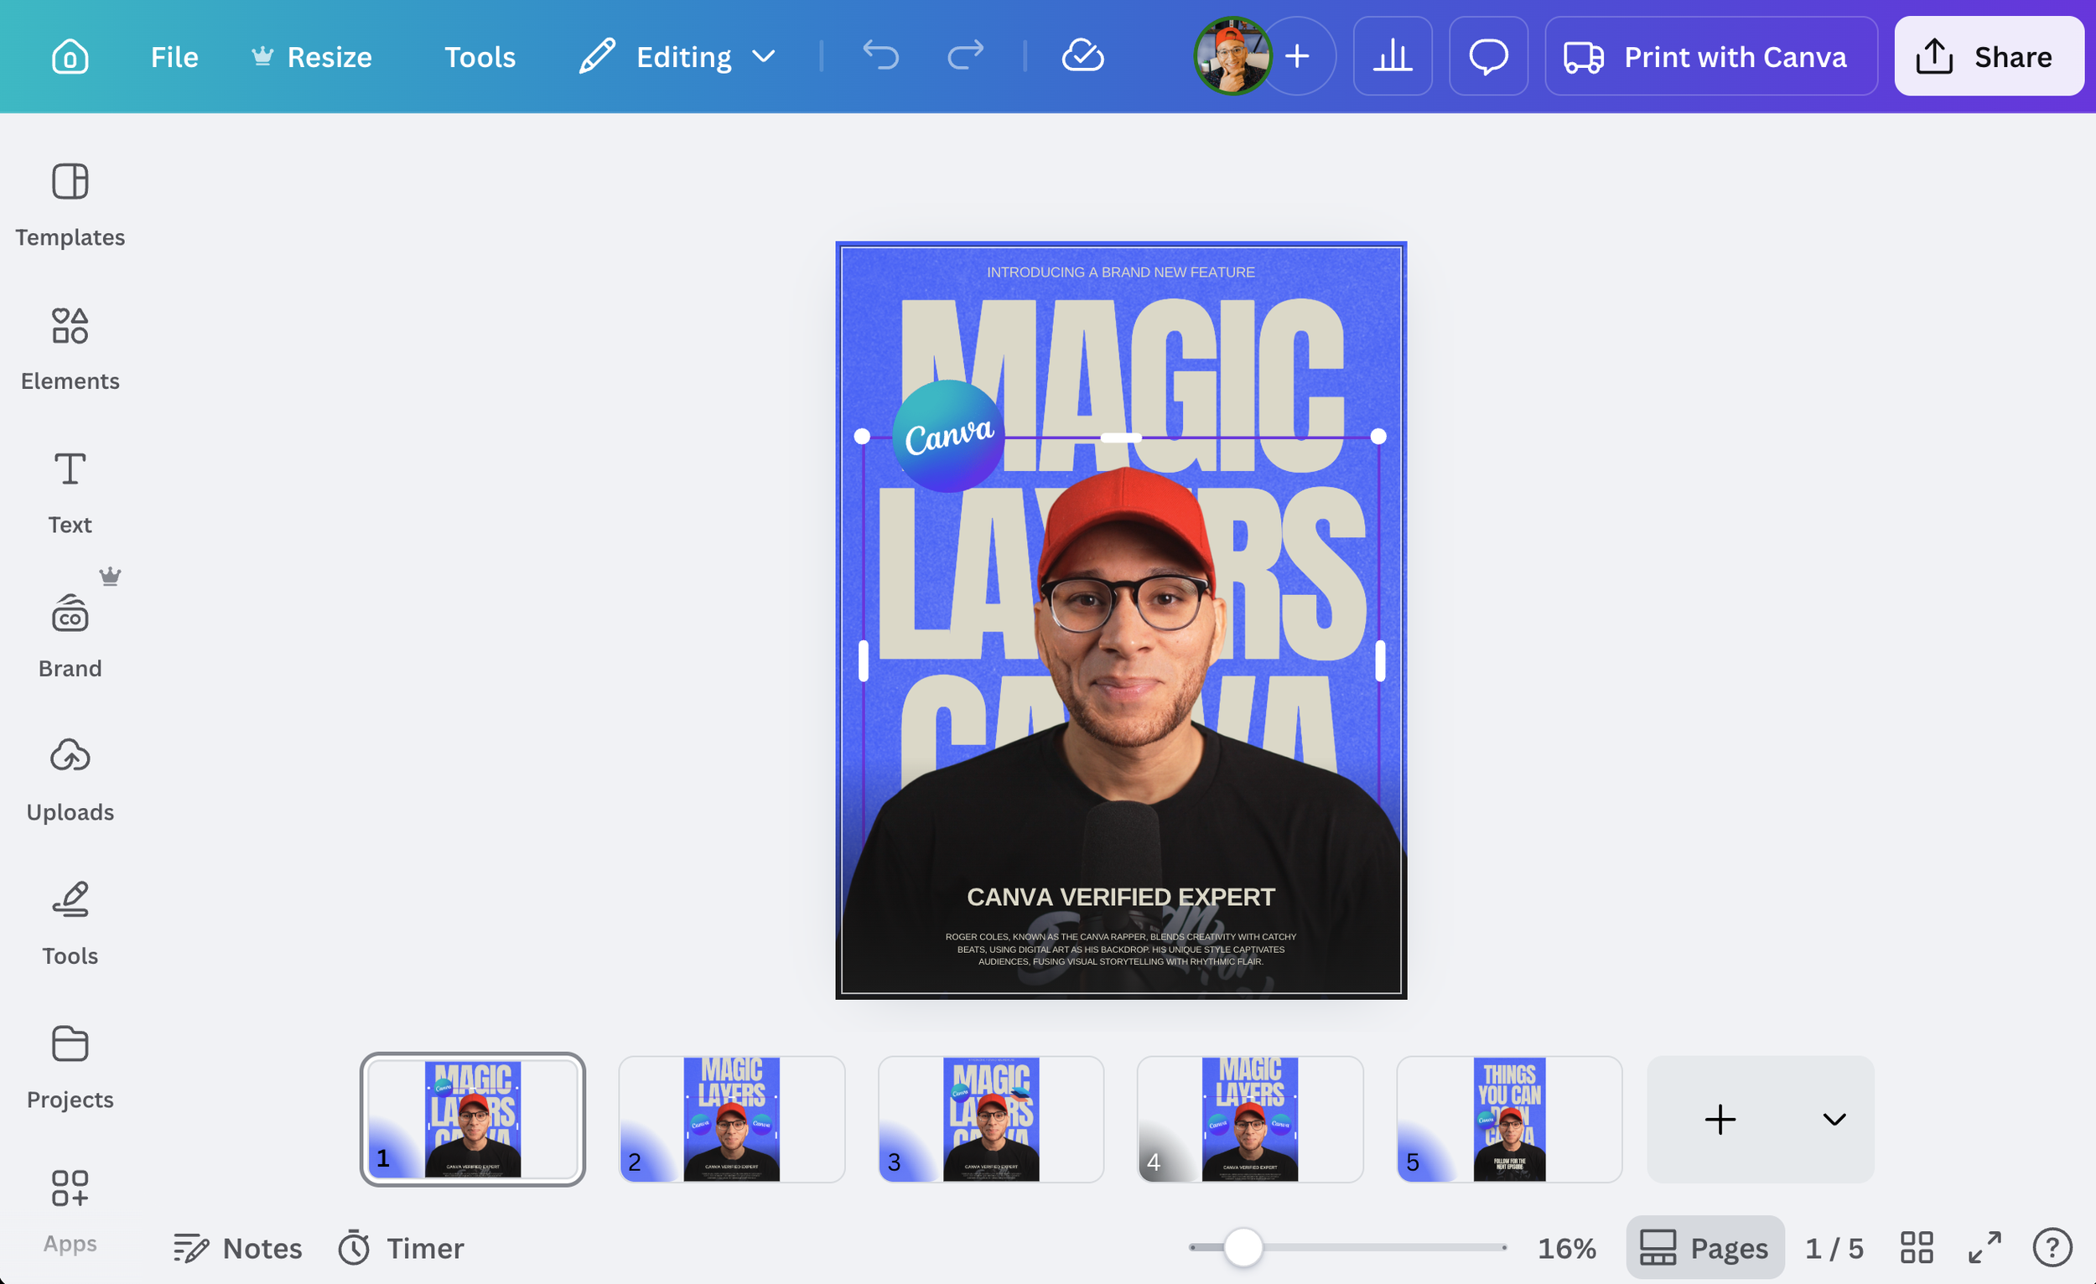Viewport: 2096px width, 1284px height.
Task: Click the zoom slider handle
Action: click(1243, 1247)
